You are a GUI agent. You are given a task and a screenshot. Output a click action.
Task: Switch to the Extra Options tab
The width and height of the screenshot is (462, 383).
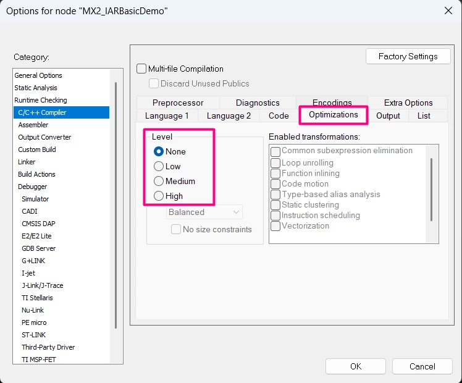(408, 103)
